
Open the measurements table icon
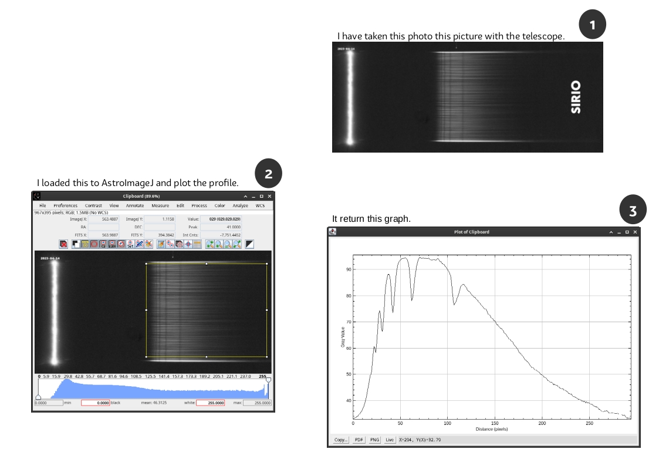click(197, 244)
